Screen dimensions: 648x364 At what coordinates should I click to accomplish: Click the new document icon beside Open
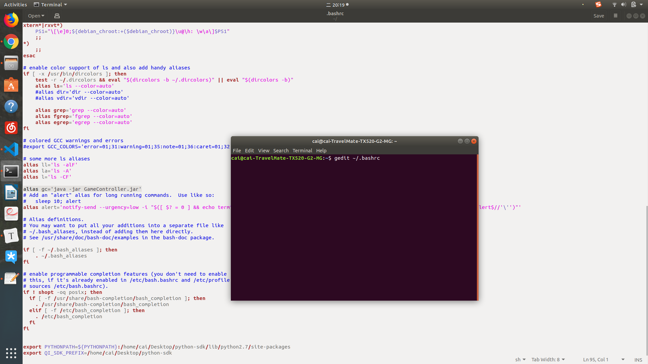pos(57,16)
